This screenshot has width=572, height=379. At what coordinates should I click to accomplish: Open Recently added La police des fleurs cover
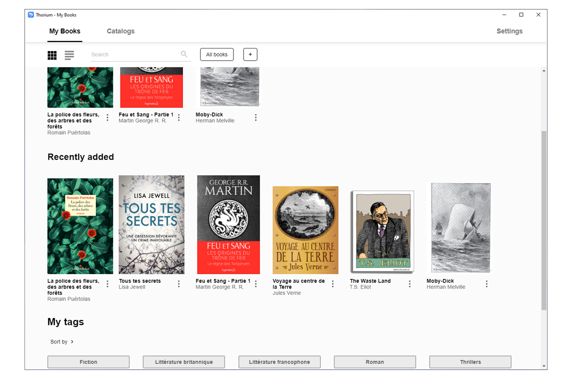click(x=80, y=226)
